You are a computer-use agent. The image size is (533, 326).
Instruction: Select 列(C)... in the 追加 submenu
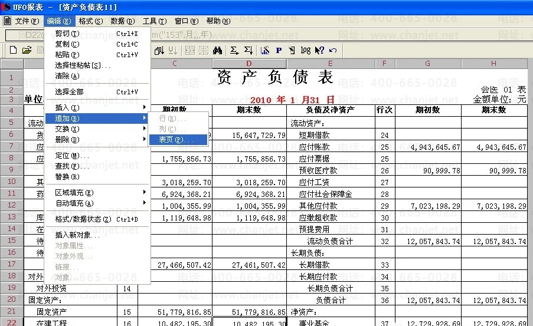[178, 129]
